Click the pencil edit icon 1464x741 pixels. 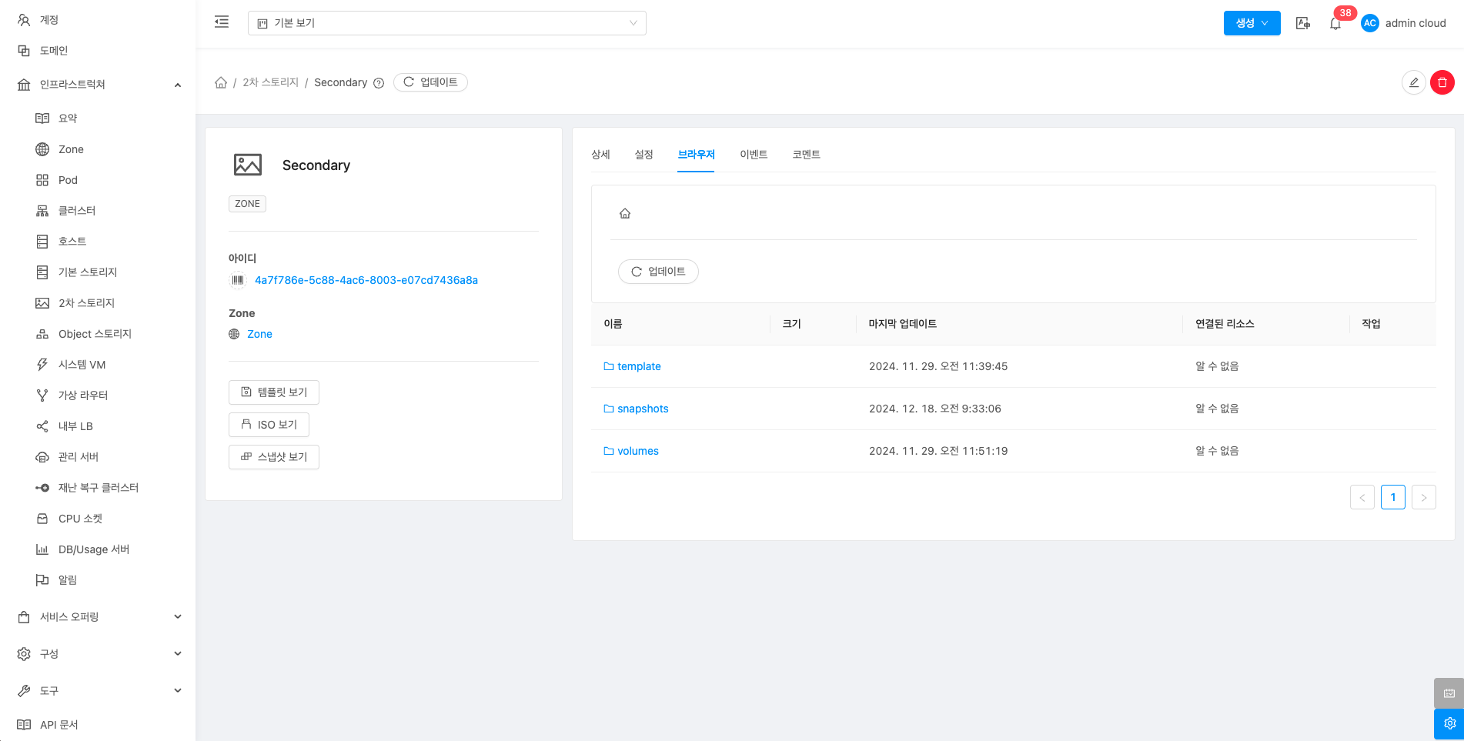tap(1413, 82)
